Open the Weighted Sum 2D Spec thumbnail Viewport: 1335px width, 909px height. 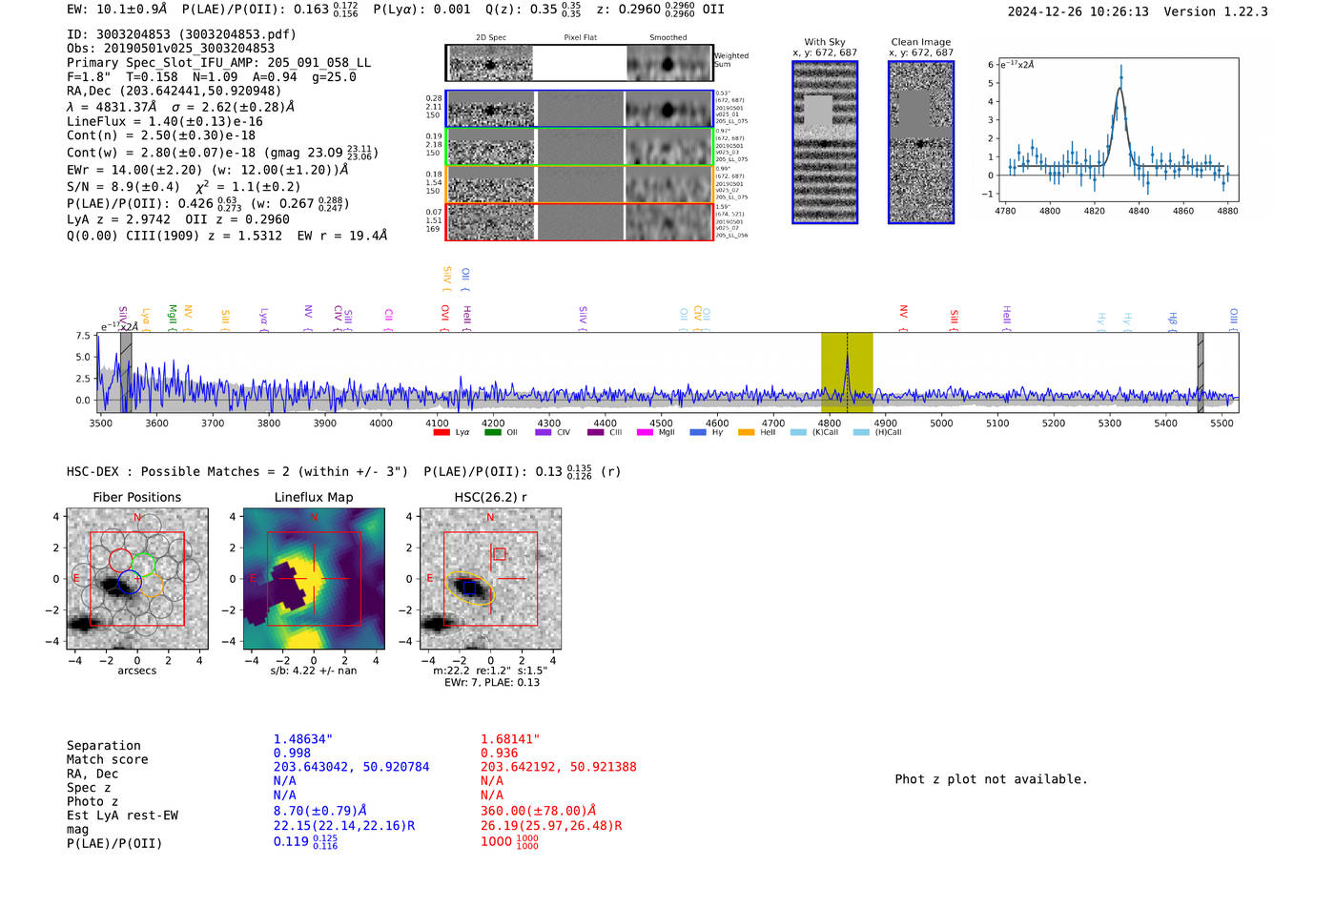[490, 64]
